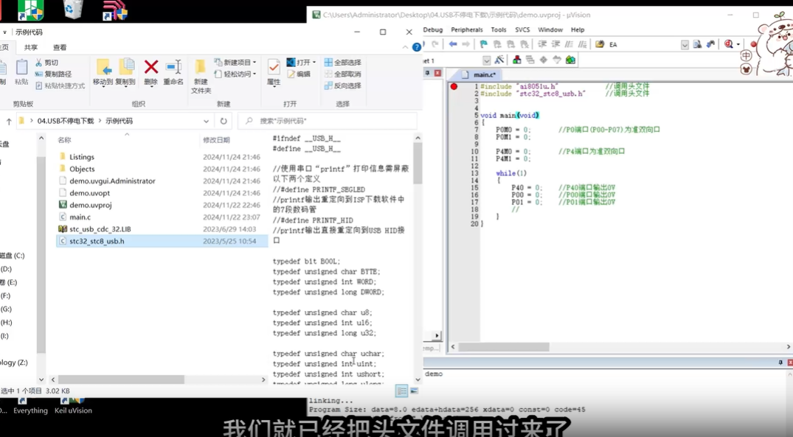Expand Copy to (复制到) dropdown
Viewport: 793px width, 437px height.
coord(125,86)
